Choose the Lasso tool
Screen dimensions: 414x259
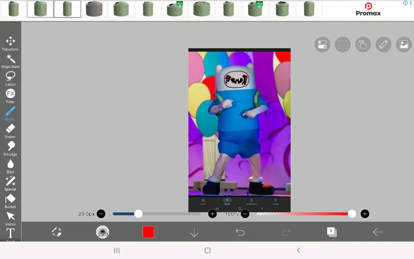10,79
